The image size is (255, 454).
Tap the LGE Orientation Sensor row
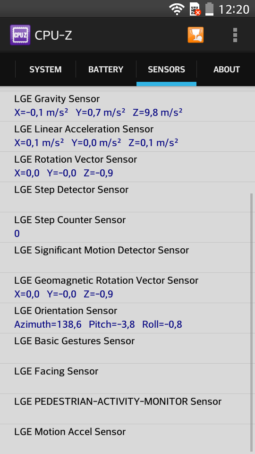coord(127,318)
